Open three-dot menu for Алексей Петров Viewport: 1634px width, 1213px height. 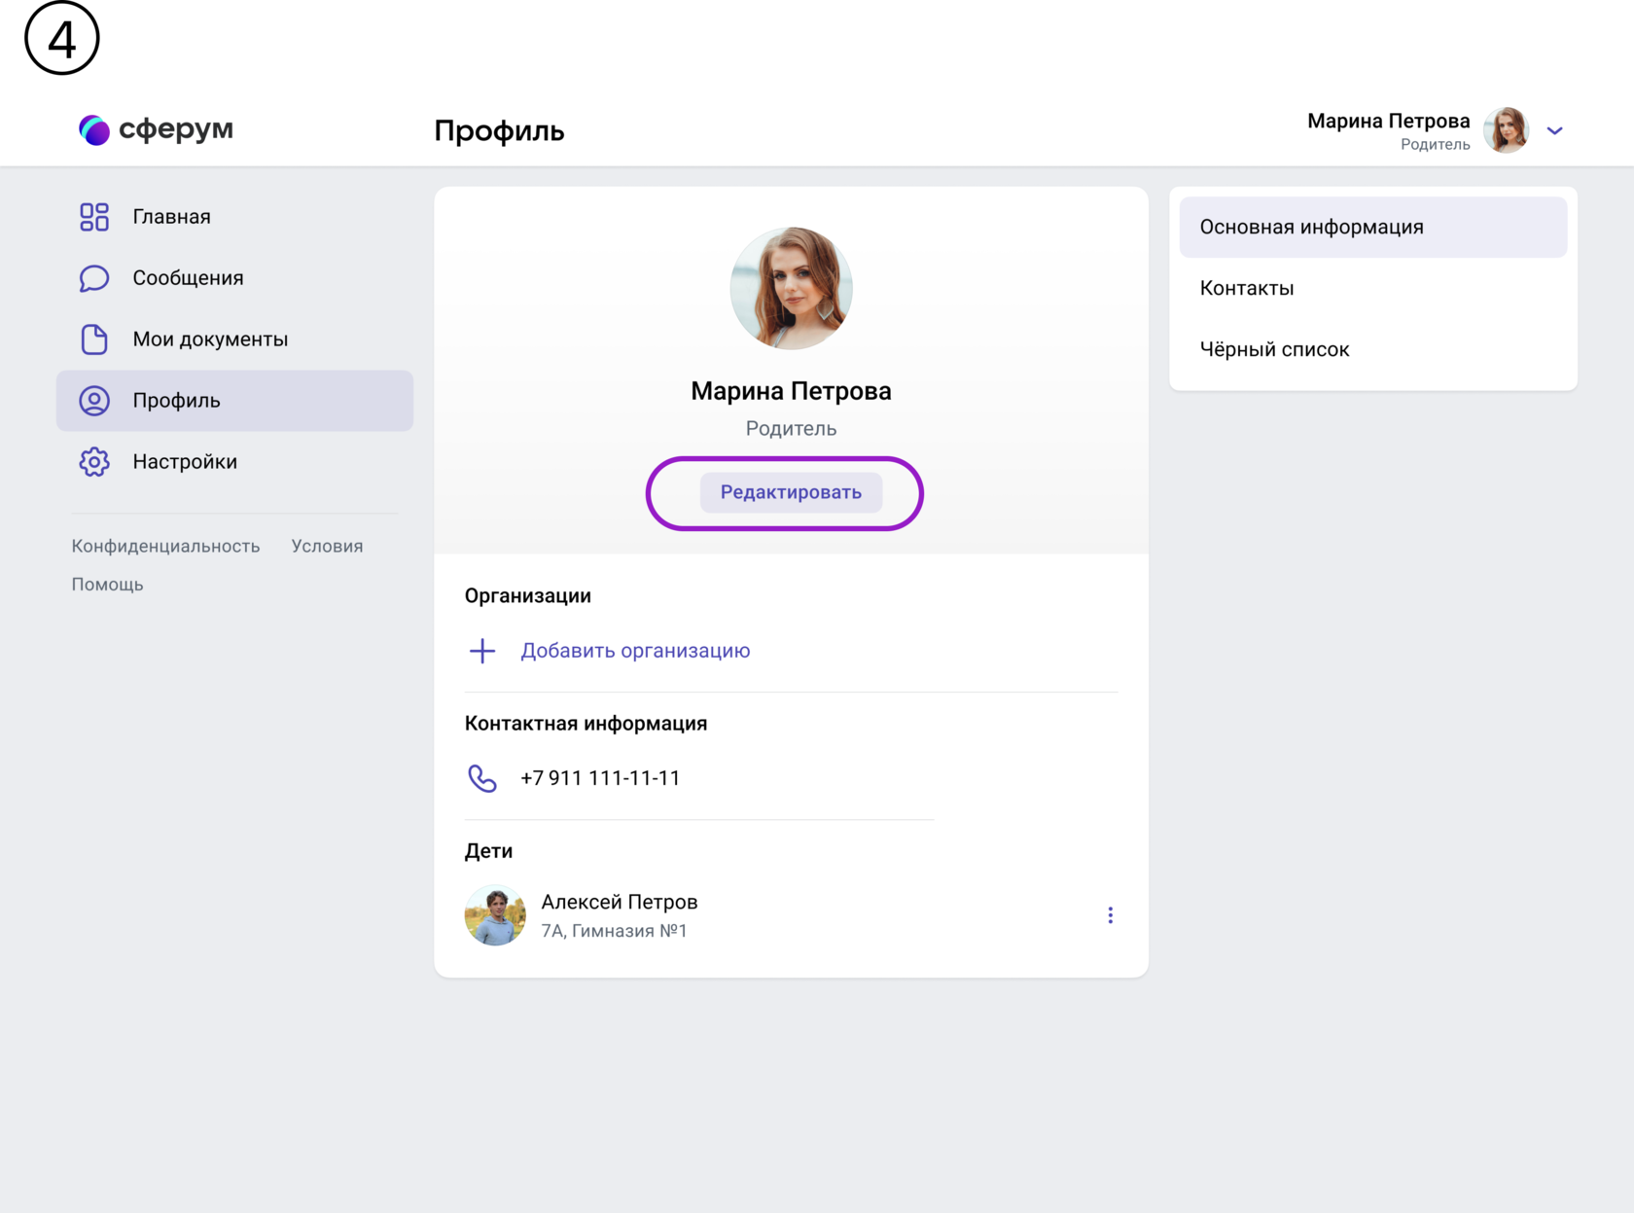1110,915
